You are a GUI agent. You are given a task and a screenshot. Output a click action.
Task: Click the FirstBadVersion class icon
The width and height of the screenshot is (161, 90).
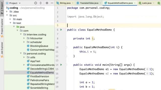(28, 76)
